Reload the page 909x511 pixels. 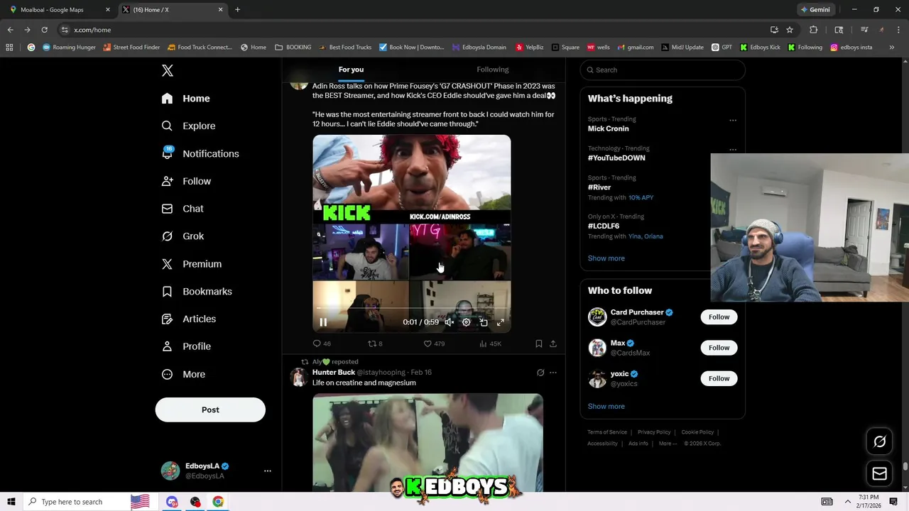(x=44, y=30)
